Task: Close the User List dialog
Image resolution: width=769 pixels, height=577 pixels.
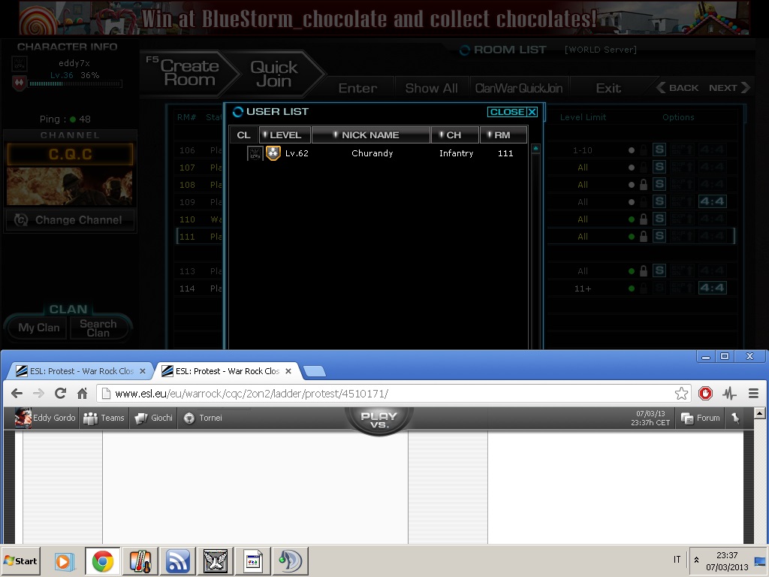Action: [x=513, y=112]
